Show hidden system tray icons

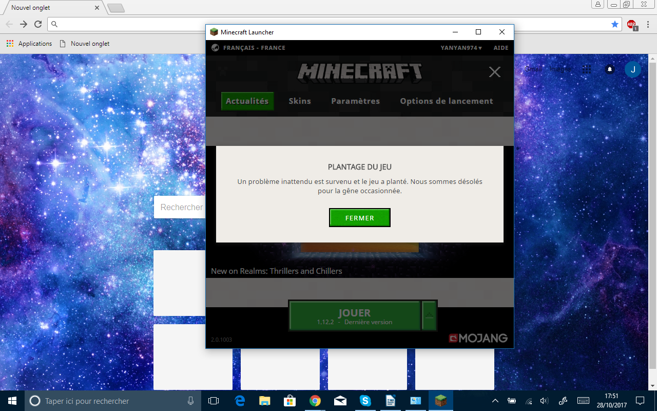coord(495,401)
